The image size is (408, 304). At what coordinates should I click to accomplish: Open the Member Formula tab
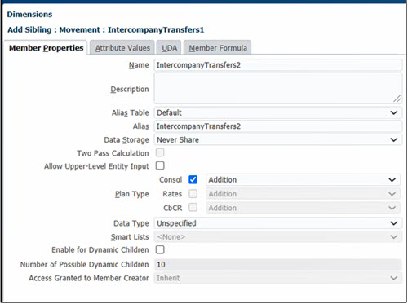pos(218,48)
